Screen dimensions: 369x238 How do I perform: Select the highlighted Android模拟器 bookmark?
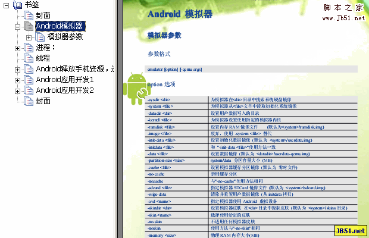60,26
